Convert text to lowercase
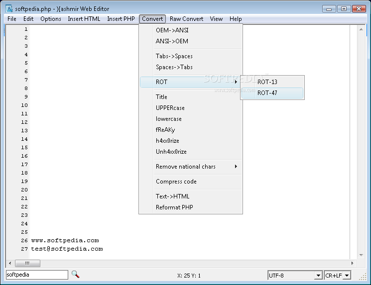This screenshot has height=285, width=371. tap(191, 119)
